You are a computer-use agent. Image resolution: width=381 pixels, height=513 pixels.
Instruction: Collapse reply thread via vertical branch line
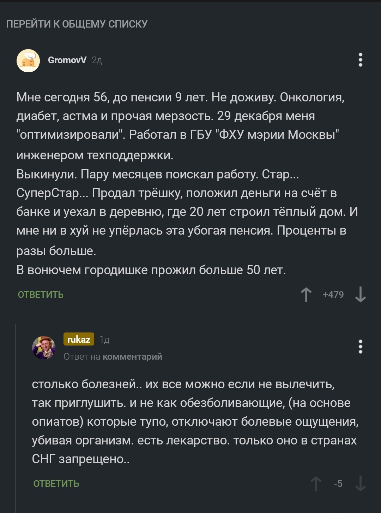point(16,417)
